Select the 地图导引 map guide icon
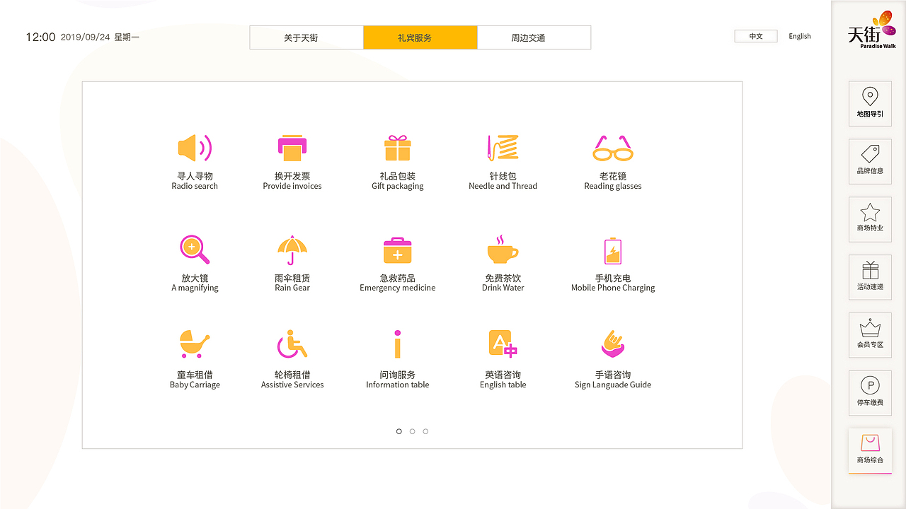 pos(870,103)
